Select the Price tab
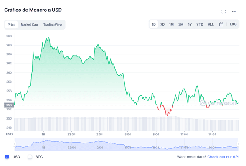Image resolution: width=246 pixels, height=166 pixels. (x=11, y=25)
